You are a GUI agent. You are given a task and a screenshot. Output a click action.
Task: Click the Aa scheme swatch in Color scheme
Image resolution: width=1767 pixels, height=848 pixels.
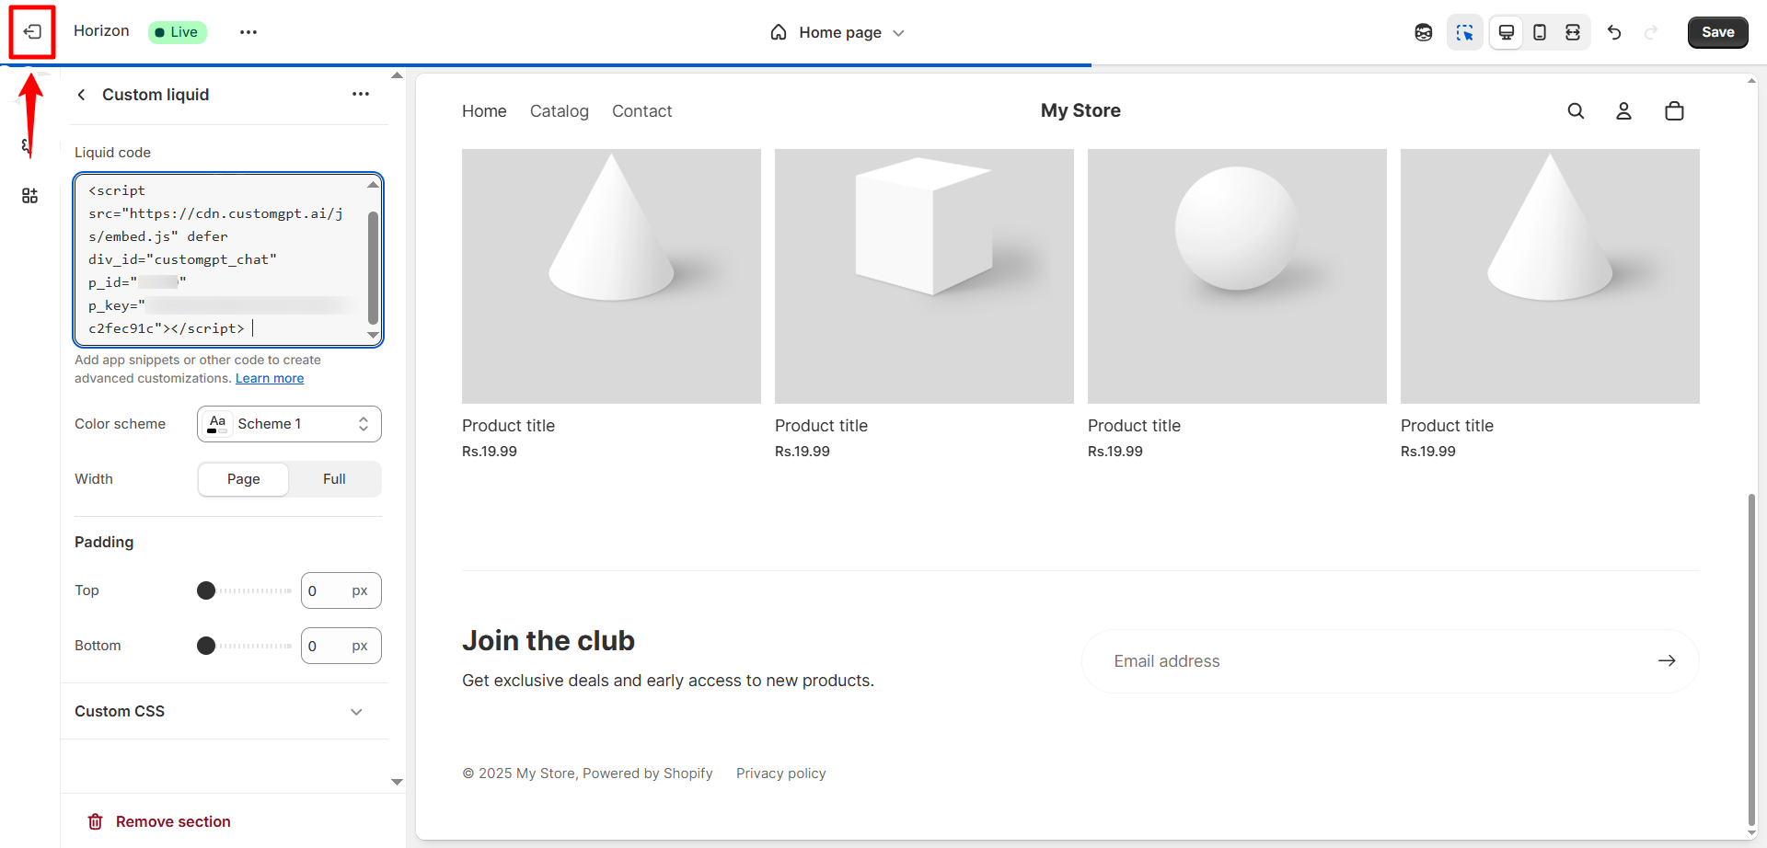217,424
